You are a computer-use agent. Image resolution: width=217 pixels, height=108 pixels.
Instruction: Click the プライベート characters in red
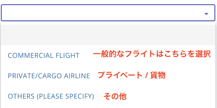[x=120, y=75]
